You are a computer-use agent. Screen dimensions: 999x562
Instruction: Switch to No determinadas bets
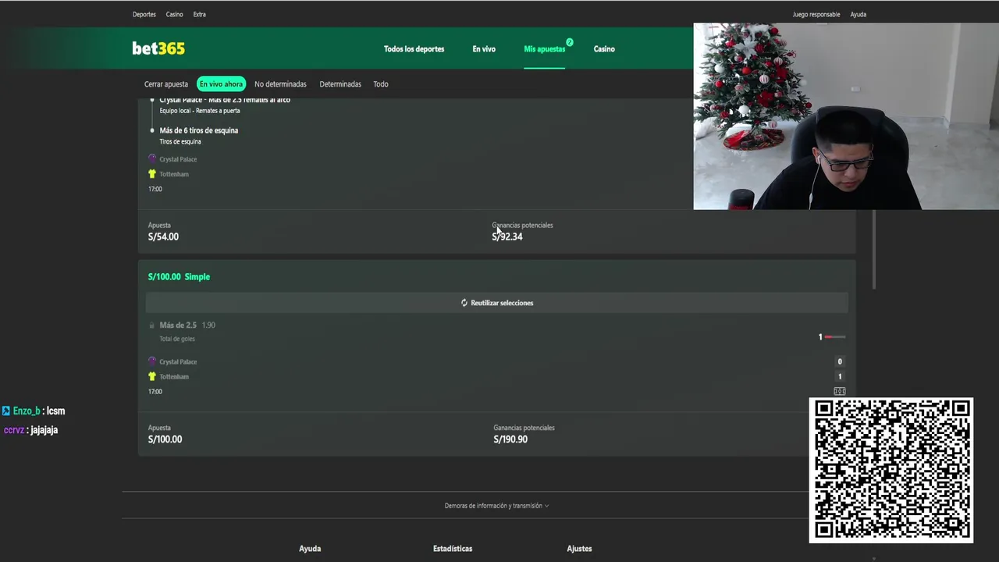point(280,84)
